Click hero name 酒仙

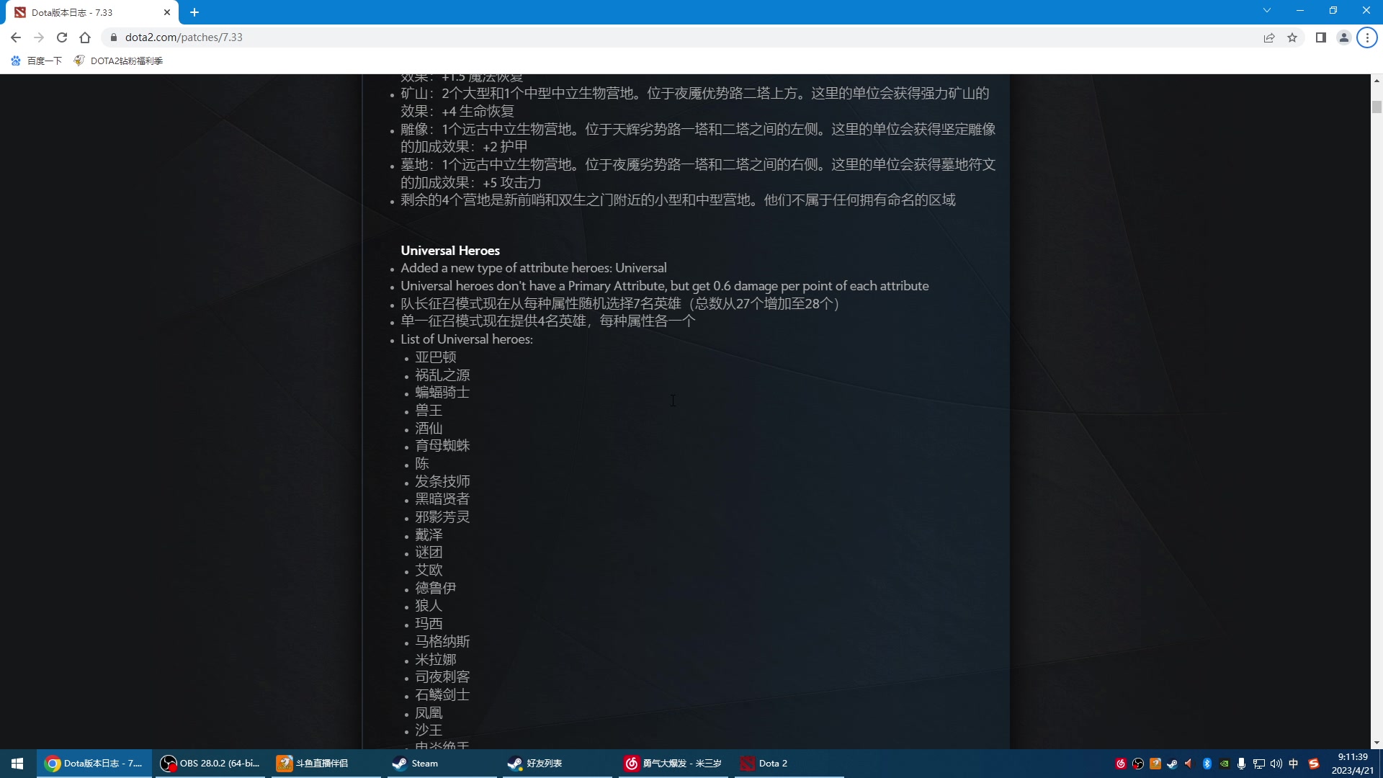tap(429, 429)
